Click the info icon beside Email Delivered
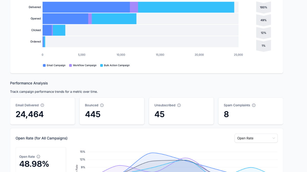Viewport: 307px width, 172px height. point(42,105)
